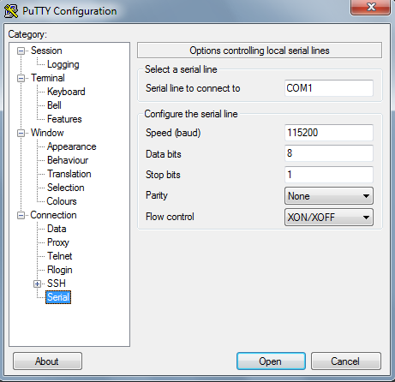This screenshot has width=395, height=382.
Task: Expand the SSH tree node
Action: [37, 284]
